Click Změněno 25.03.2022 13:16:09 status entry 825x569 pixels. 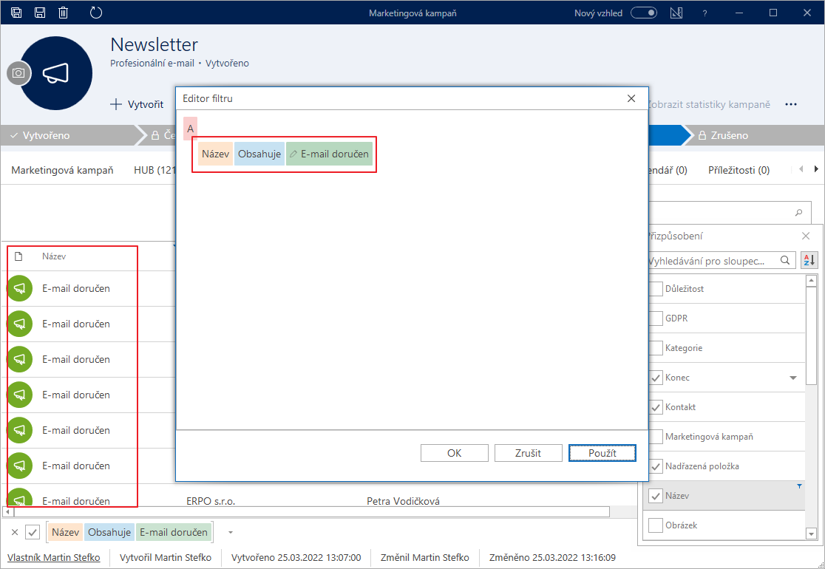pyautogui.click(x=552, y=557)
